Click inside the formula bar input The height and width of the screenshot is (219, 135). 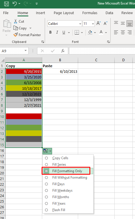tap(102, 51)
